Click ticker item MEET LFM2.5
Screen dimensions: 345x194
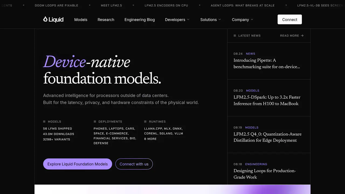(111, 5)
